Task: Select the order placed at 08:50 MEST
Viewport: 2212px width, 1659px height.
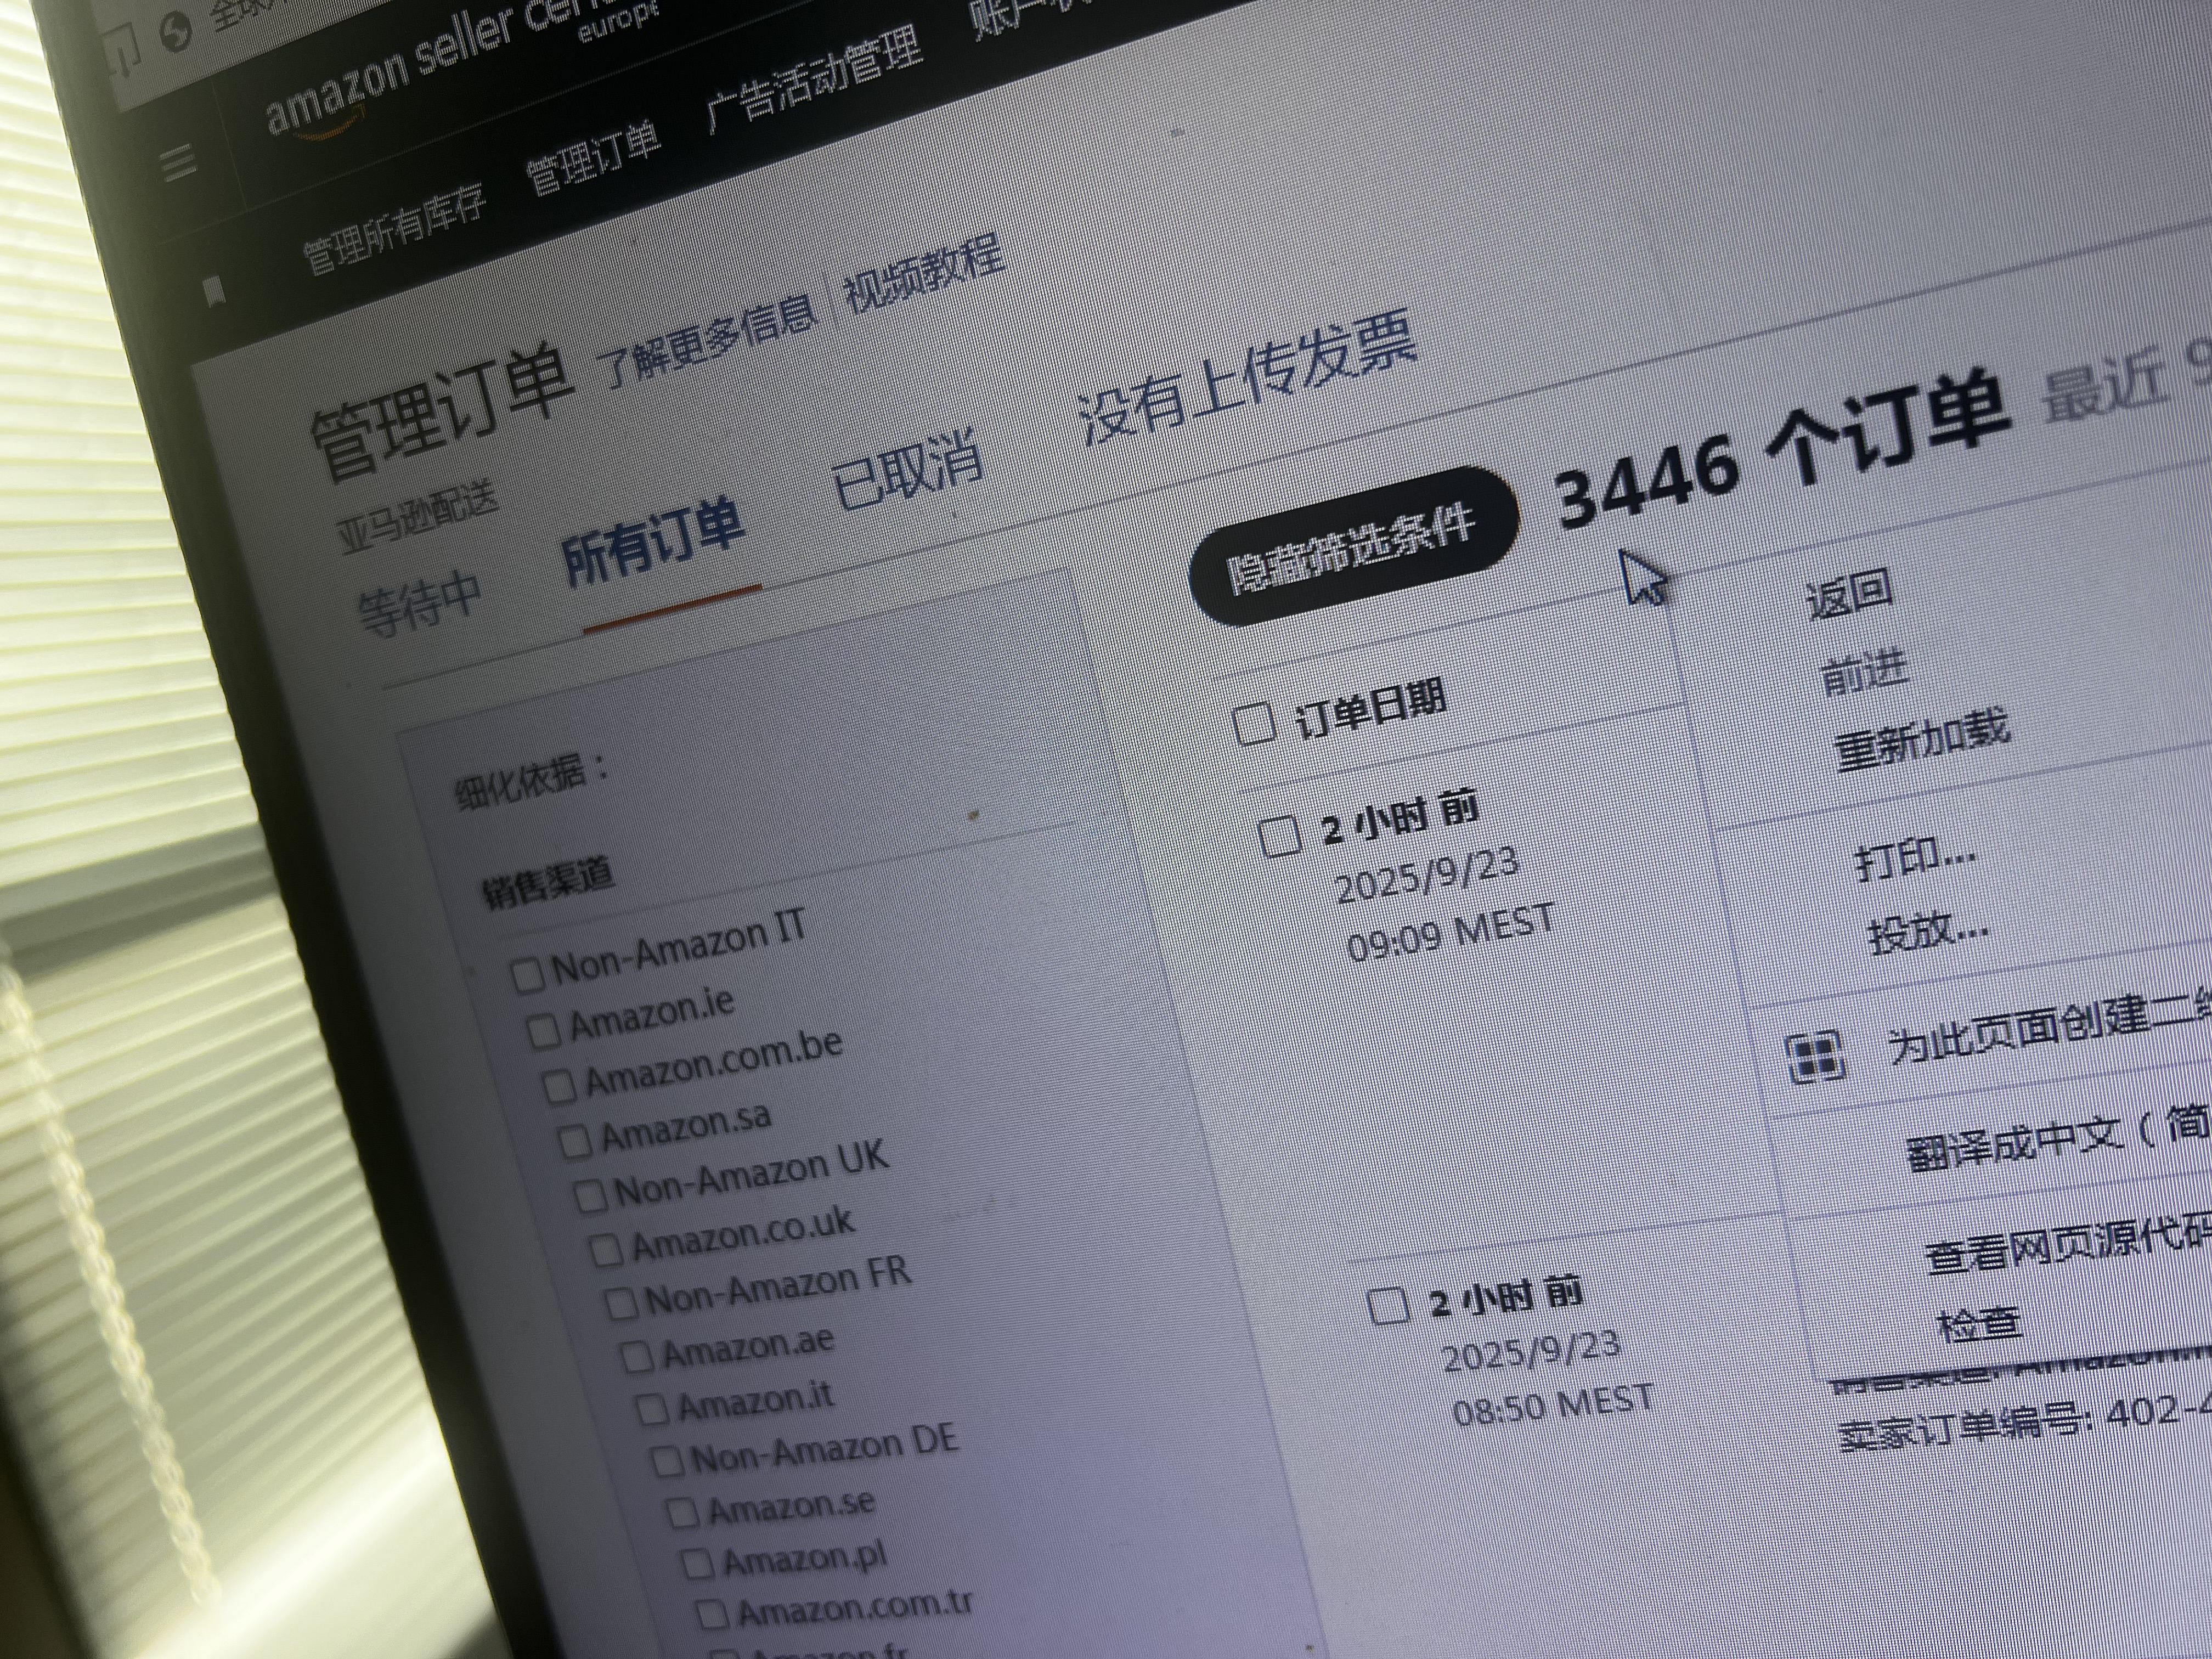Action: [1388, 1305]
